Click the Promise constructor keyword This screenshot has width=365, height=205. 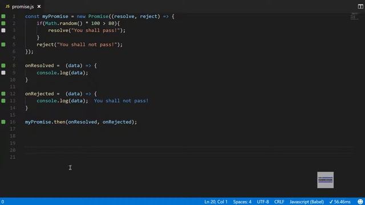98,17
